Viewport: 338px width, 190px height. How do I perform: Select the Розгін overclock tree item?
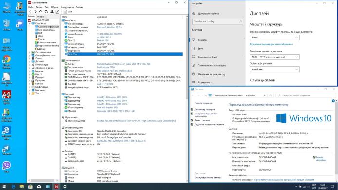(x=39, y=39)
